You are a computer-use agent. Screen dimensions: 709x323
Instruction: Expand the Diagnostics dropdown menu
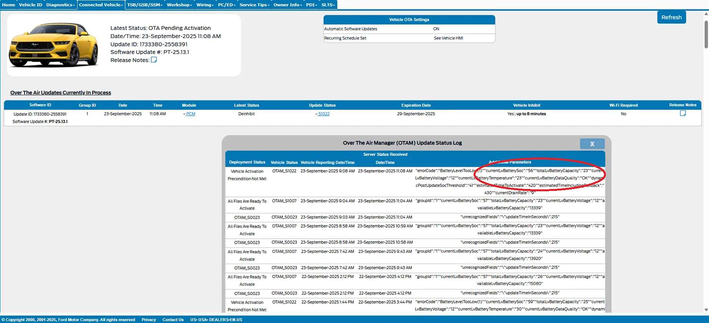60,5
